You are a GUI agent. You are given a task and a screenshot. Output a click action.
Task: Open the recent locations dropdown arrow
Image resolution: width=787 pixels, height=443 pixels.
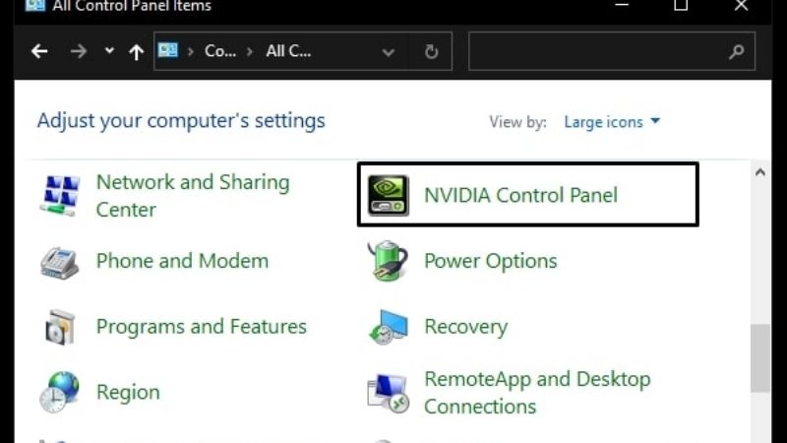tap(109, 51)
